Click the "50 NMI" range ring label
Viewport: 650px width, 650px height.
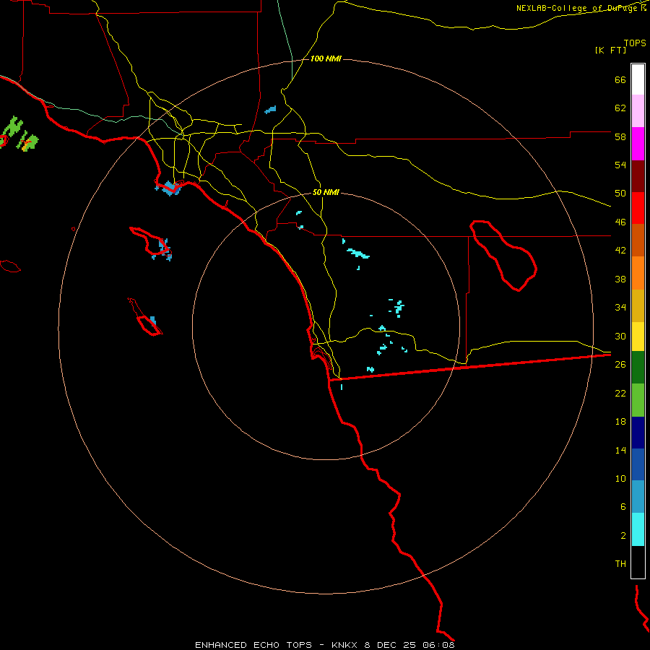point(326,192)
